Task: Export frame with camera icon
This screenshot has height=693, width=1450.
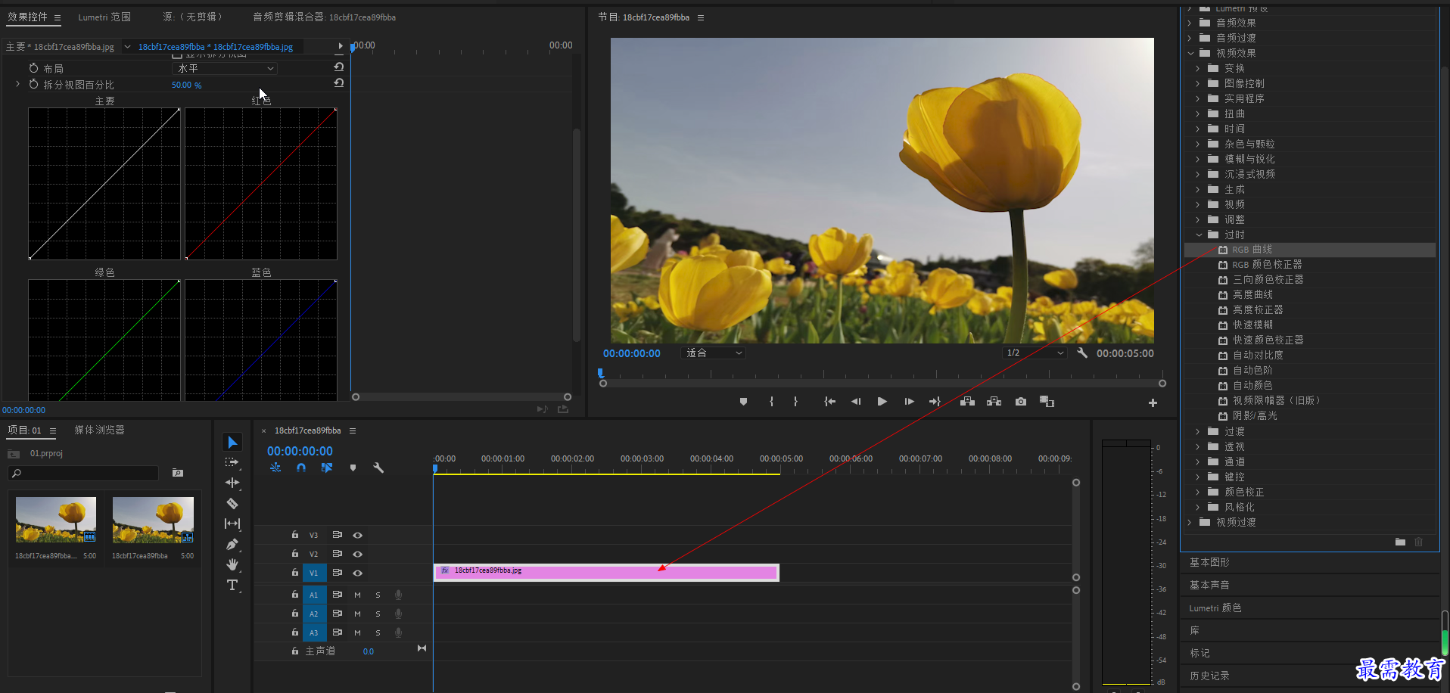Action: (1021, 402)
